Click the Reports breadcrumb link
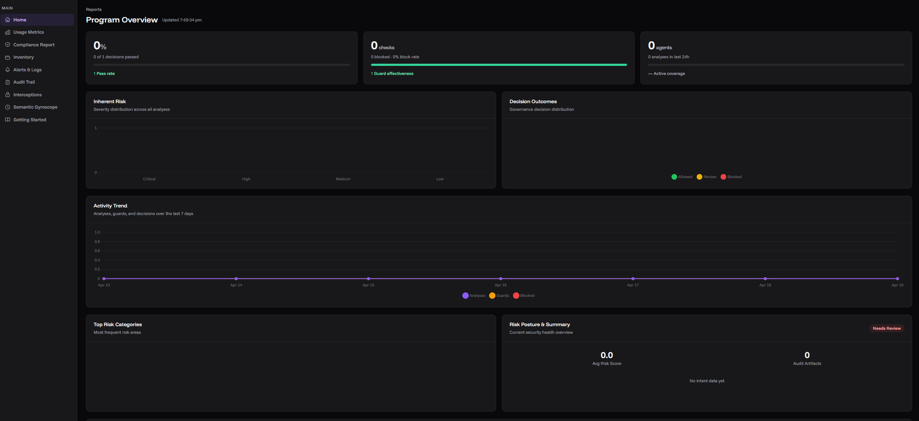The height and width of the screenshot is (421, 919). pos(94,9)
